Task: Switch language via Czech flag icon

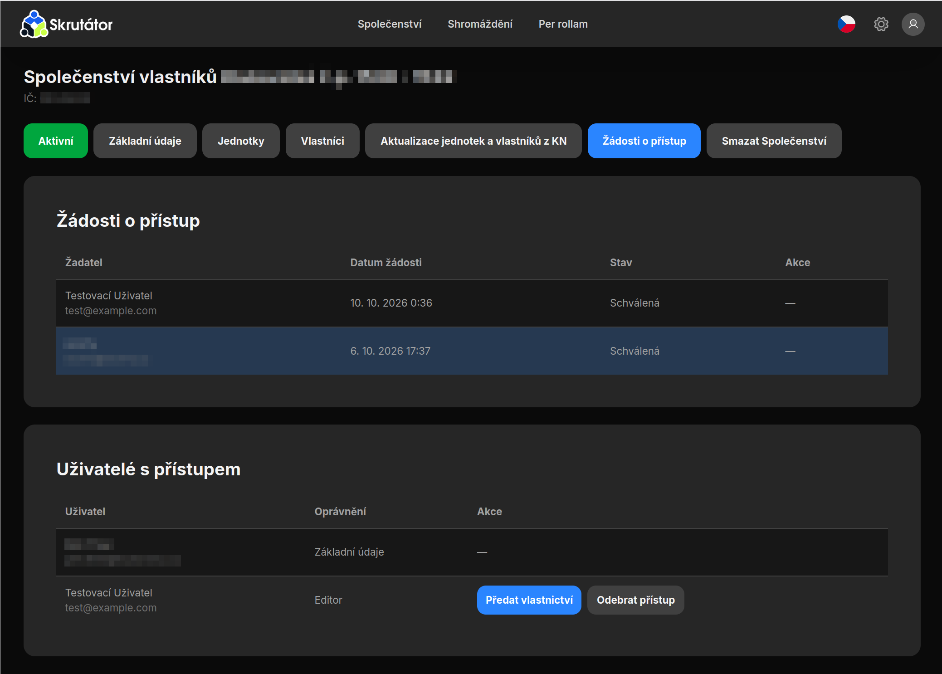Action: pos(846,24)
